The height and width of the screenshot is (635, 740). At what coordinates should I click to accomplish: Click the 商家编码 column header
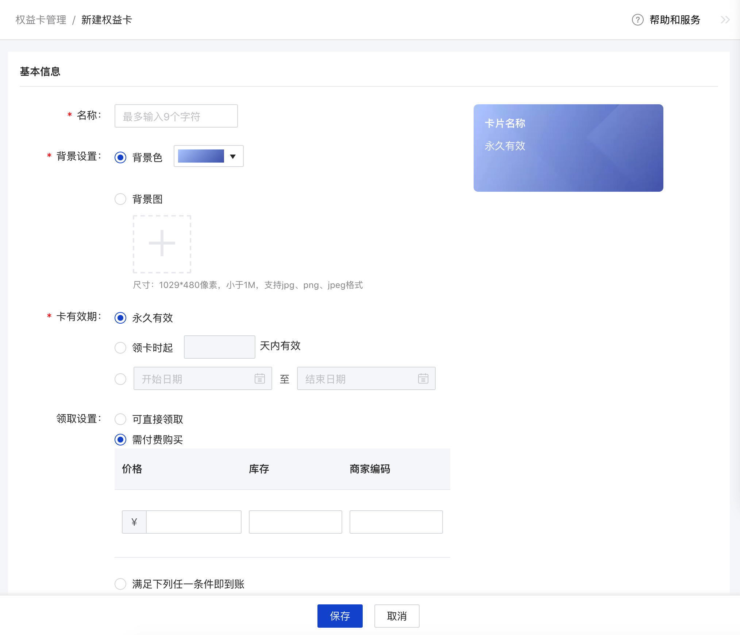[370, 469]
